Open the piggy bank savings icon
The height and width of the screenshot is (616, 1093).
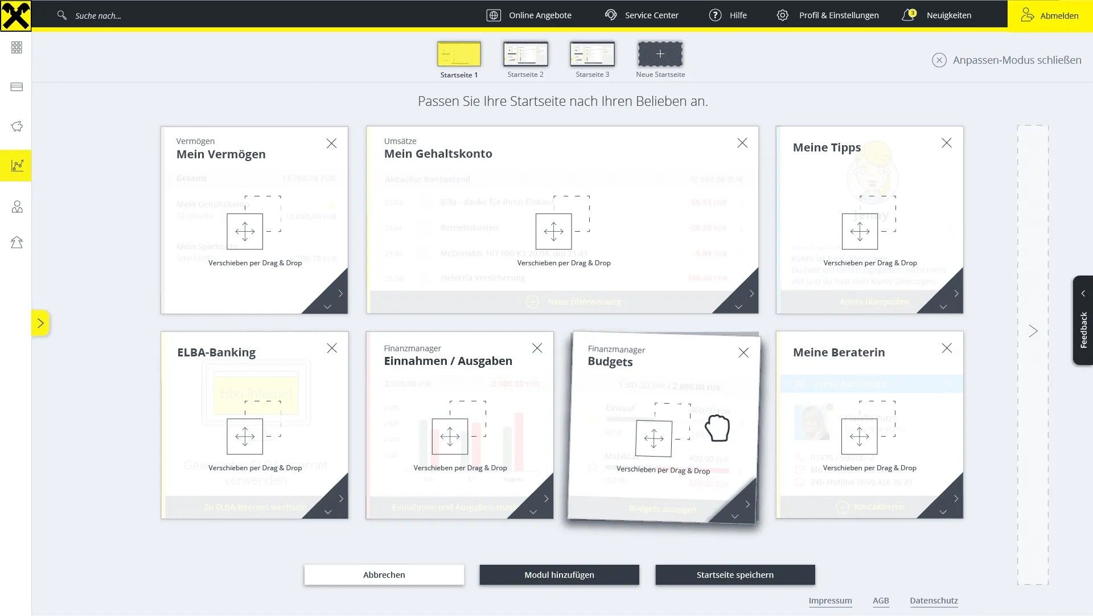click(17, 126)
